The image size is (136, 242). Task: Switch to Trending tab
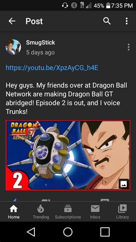(x=41, y=212)
